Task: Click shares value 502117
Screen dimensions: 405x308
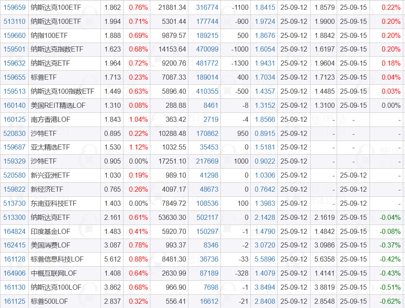Action: [x=207, y=217]
